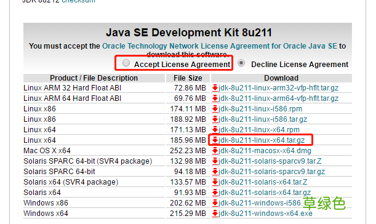Screen dimensions: 376x224
Task: Click the 185.96 MB file size
Action: point(188,140)
